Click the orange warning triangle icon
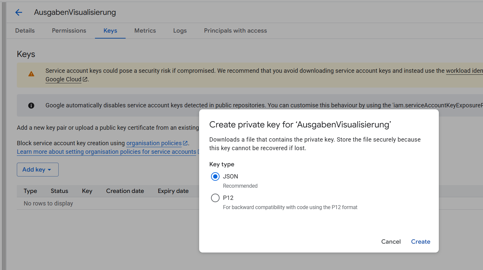This screenshot has height=270, width=483. (x=31, y=74)
